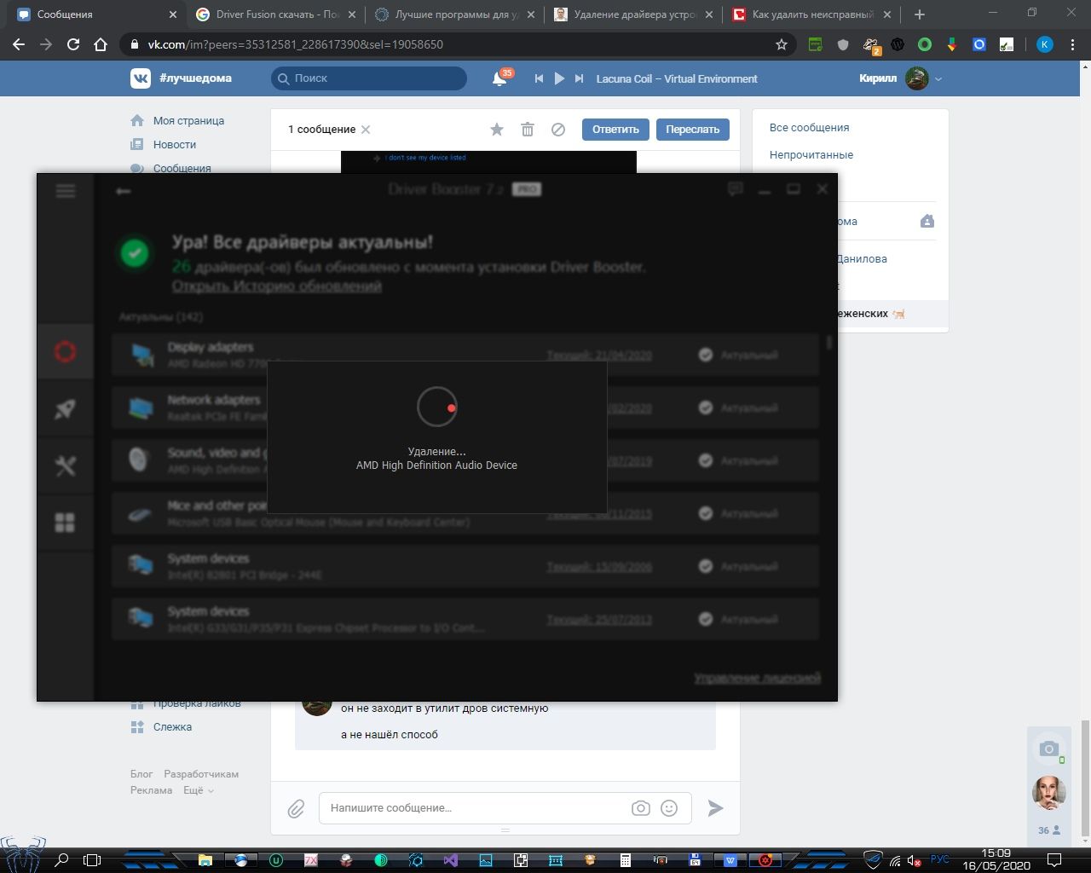The image size is (1091, 873).
Task: Open a new Chrome tab
Action: coord(919,14)
